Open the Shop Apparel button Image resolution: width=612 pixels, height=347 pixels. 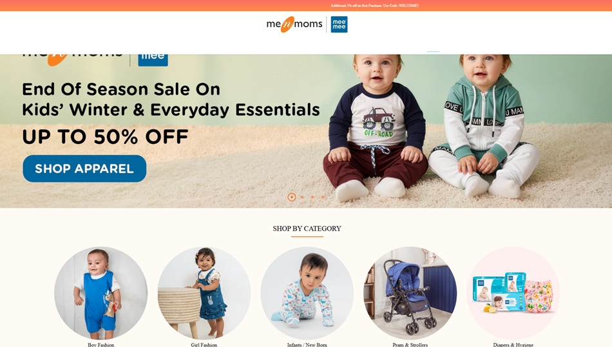(x=84, y=168)
